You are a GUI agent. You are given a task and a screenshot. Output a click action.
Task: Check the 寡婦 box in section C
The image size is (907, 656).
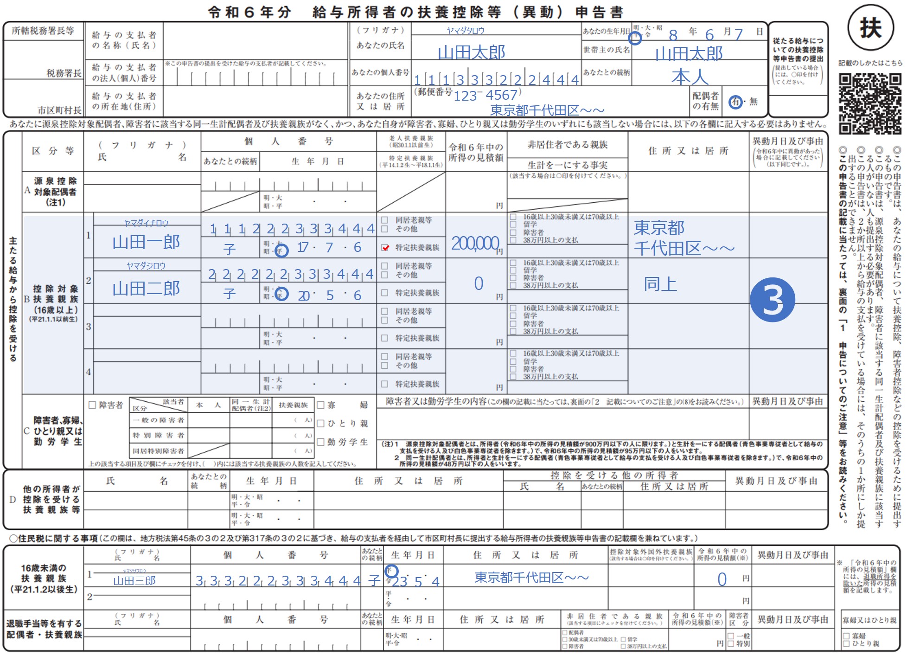pos(320,405)
